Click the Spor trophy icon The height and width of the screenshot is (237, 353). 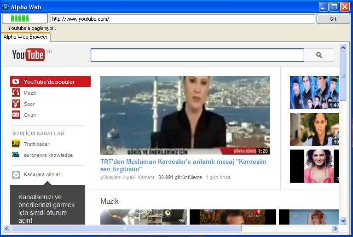pyautogui.click(x=16, y=104)
